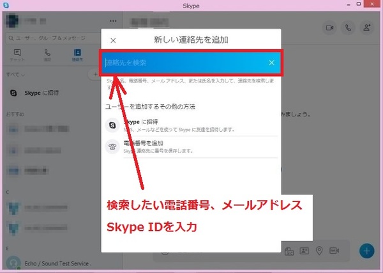Screen dimensions: 383x273
Task: Start a video call
Action: [329, 27]
